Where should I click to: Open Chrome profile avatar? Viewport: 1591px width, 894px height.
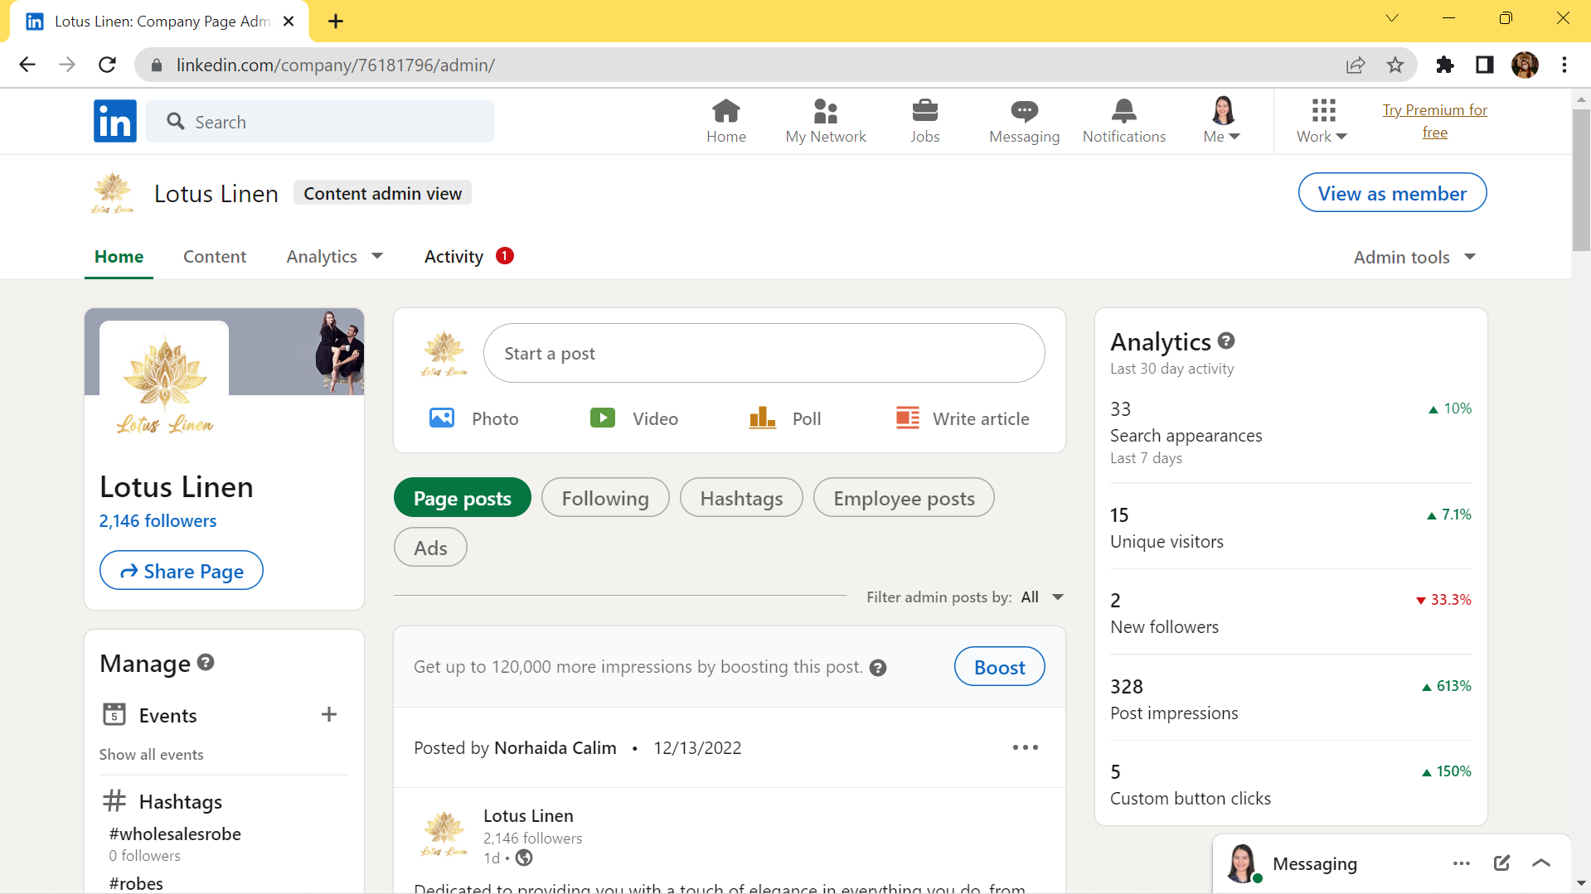click(x=1525, y=65)
